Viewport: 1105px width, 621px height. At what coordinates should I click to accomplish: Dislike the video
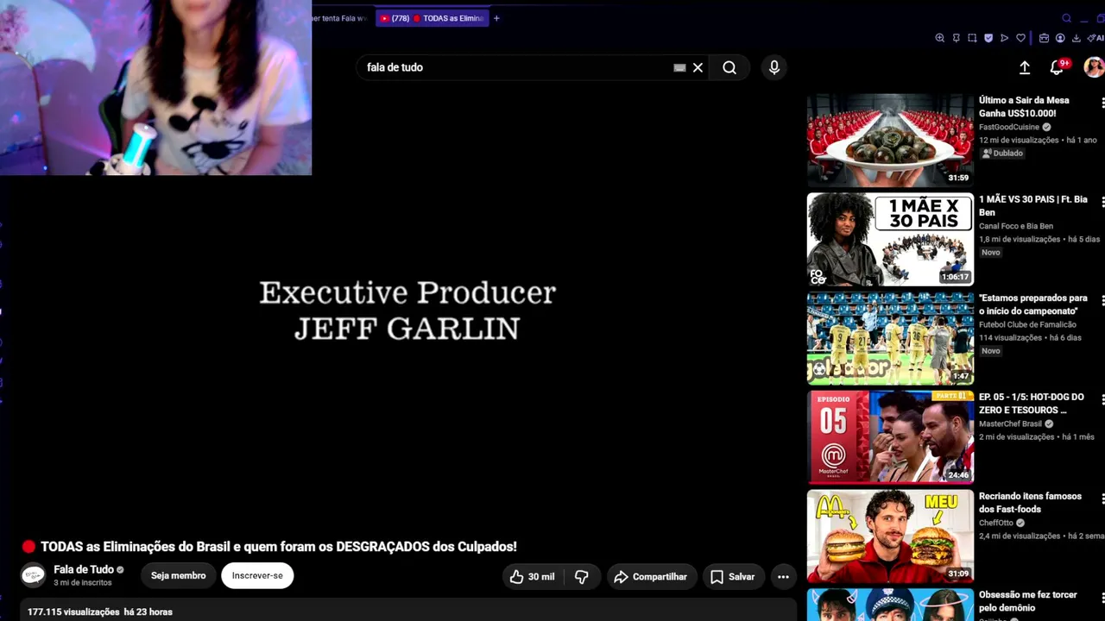[x=582, y=577]
